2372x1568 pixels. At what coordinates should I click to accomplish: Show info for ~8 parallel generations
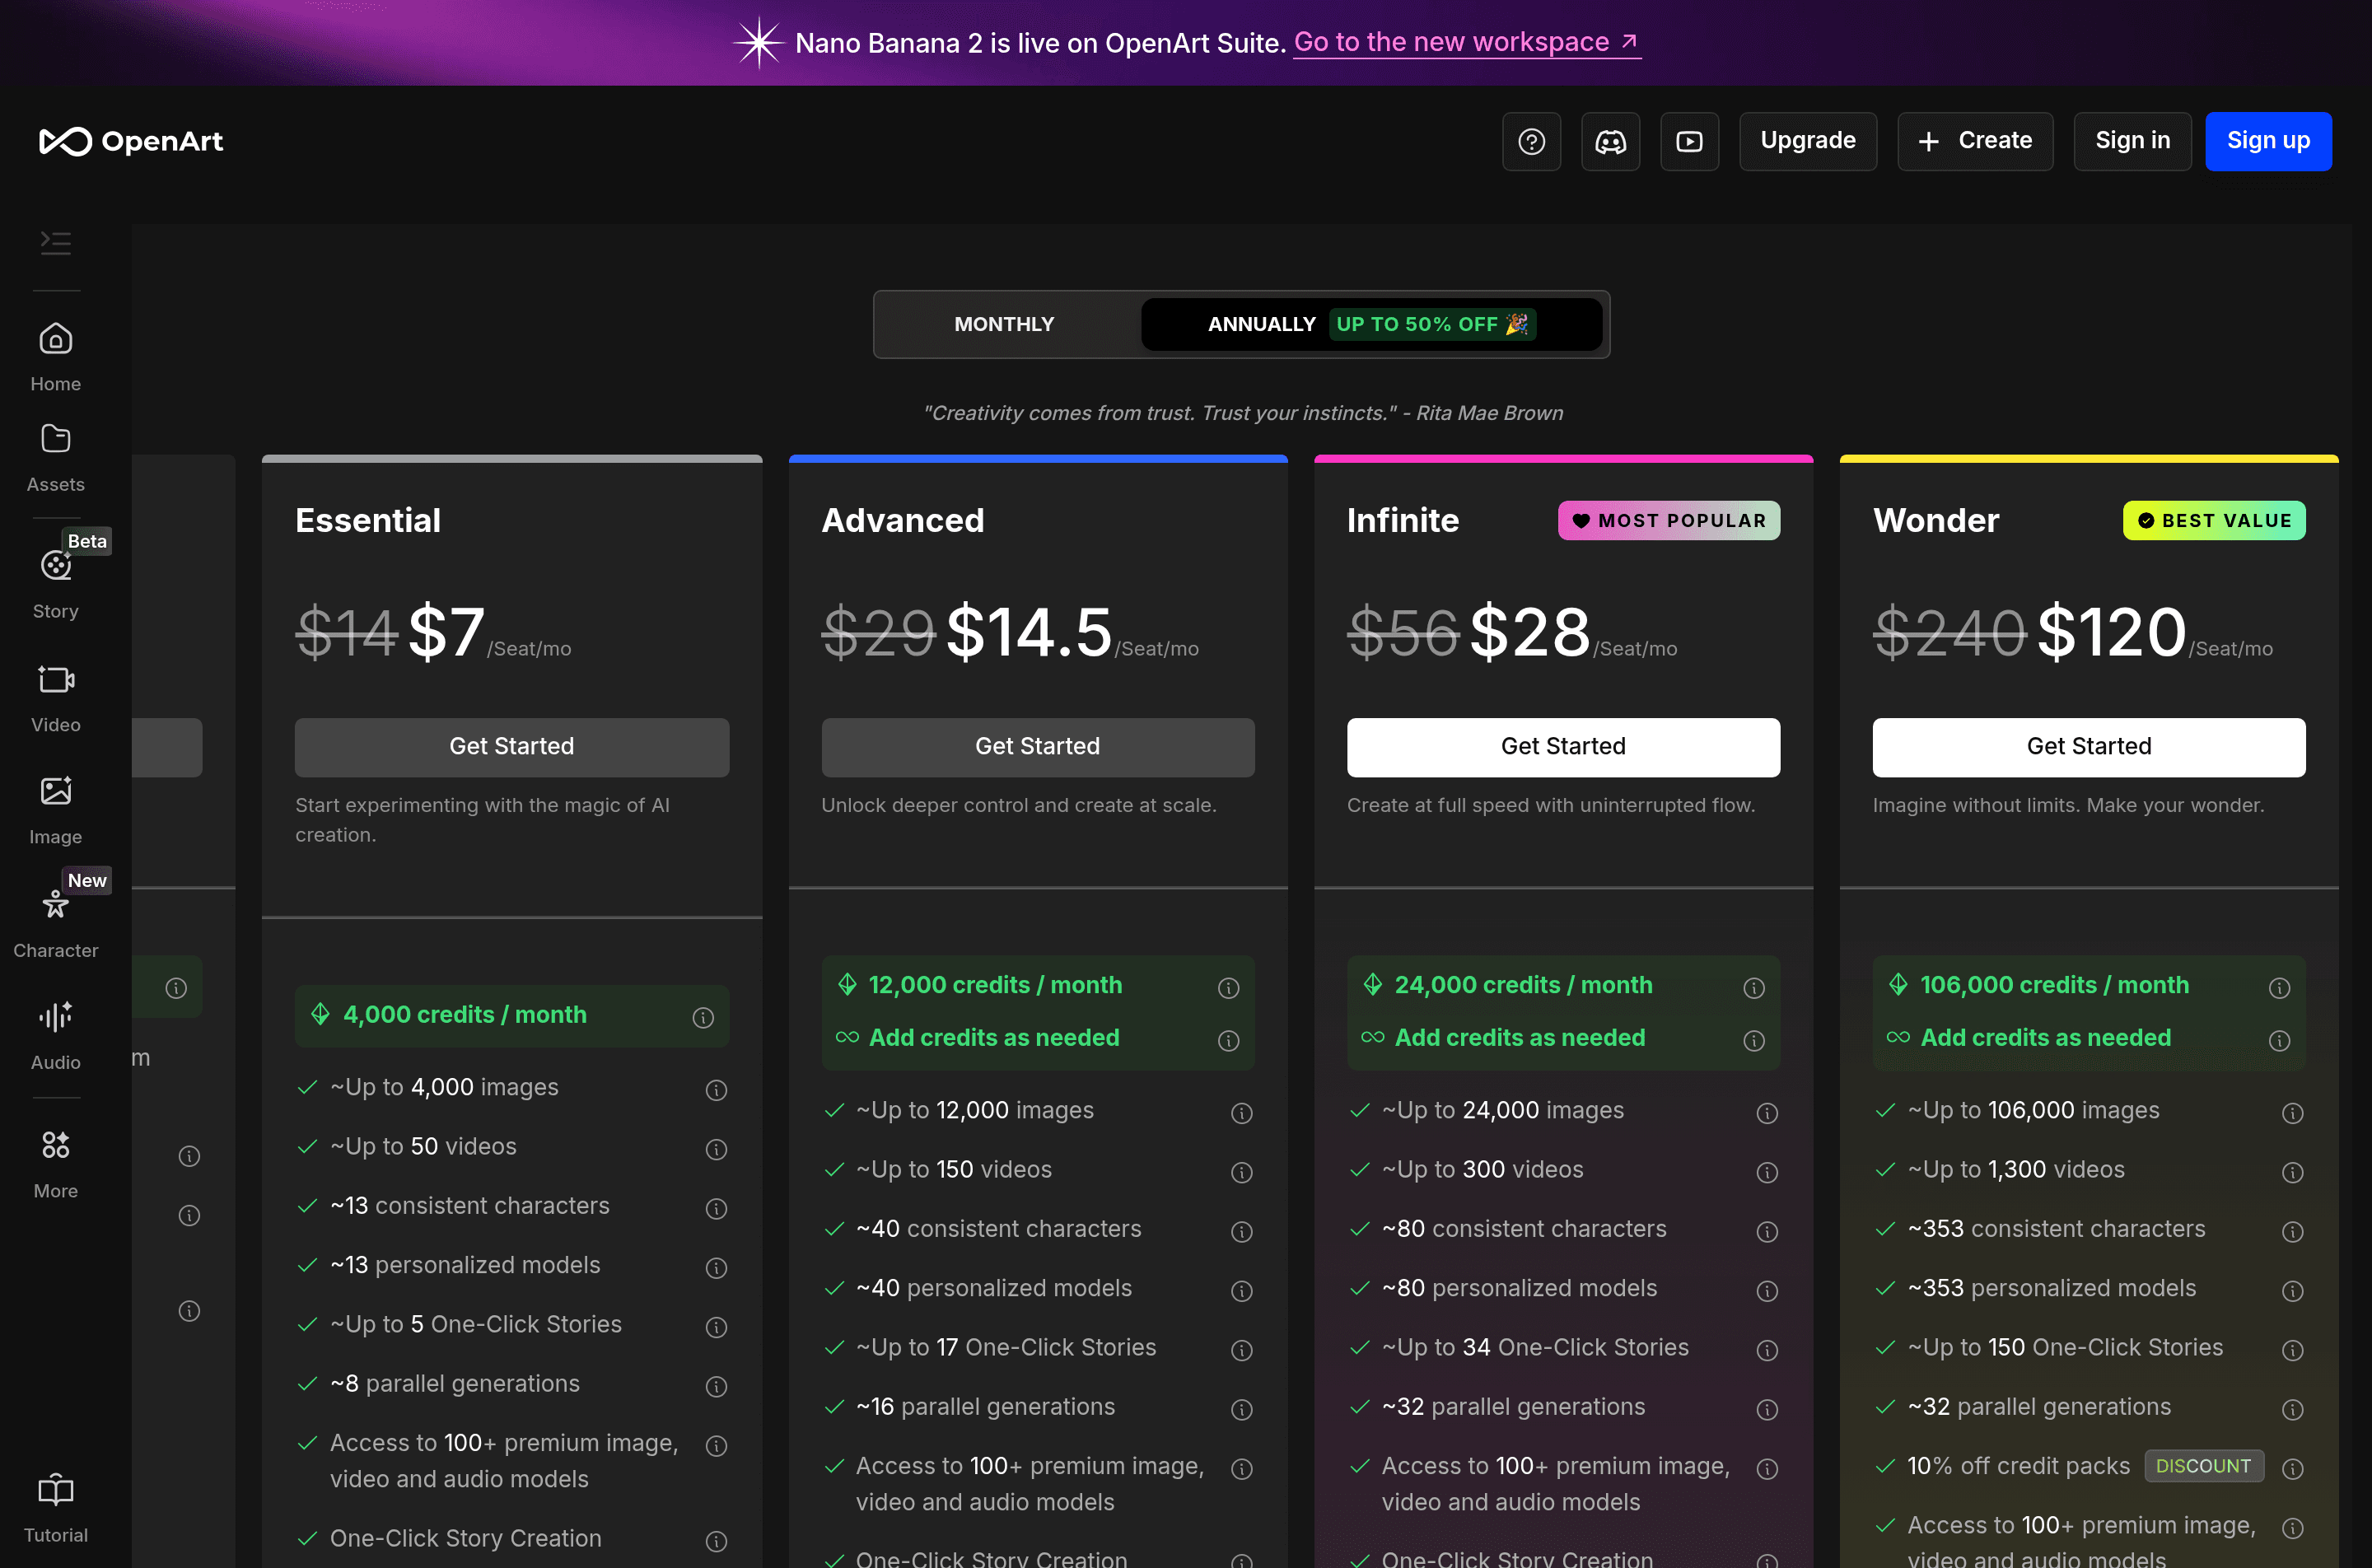[x=716, y=1386]
